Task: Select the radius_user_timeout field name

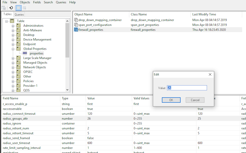Action: [16, 143]
